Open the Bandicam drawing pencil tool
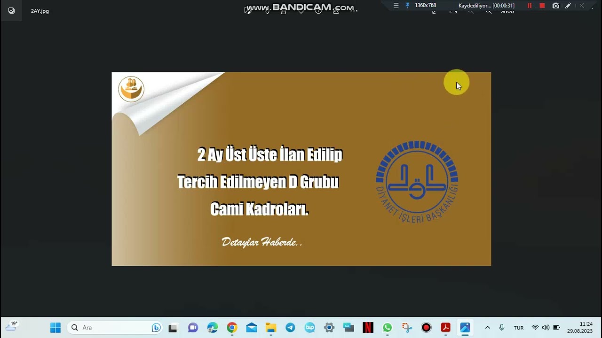Image resolution: width=602 pixels, height=338 pixels. click(x=568, y=6)
